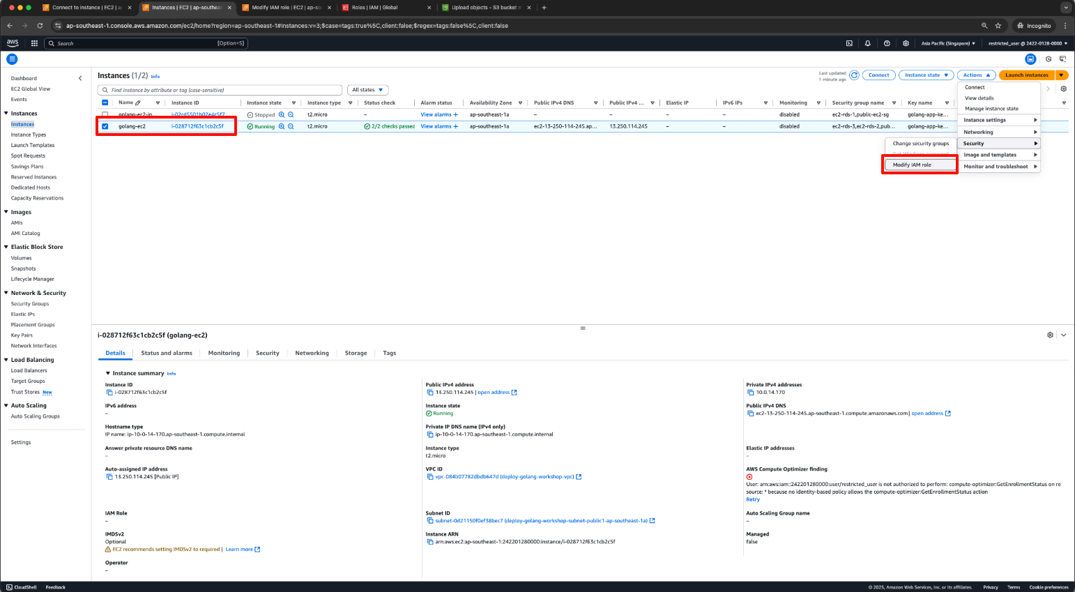Open console settings gear in top bar
The width and height of the screenshot is (1075, 592).
[906, 43]
